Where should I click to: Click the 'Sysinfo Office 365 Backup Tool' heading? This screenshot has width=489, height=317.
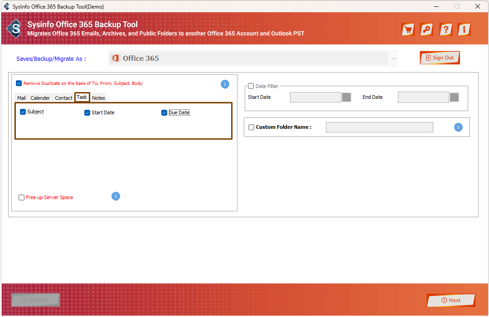pos(82,24)
